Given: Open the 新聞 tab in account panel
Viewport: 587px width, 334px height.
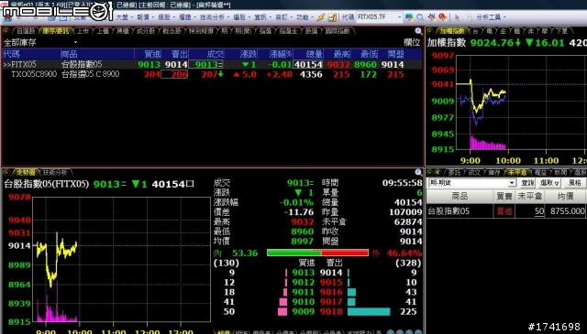Looking at the screenshot, I should (x=560, y=172).
